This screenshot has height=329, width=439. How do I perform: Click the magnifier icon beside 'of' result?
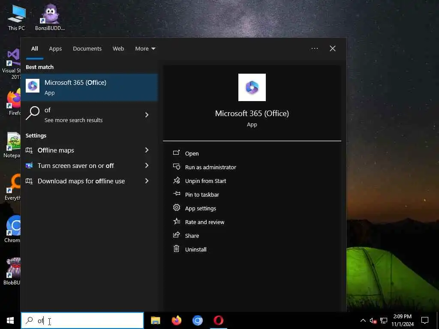pos(33,113)
